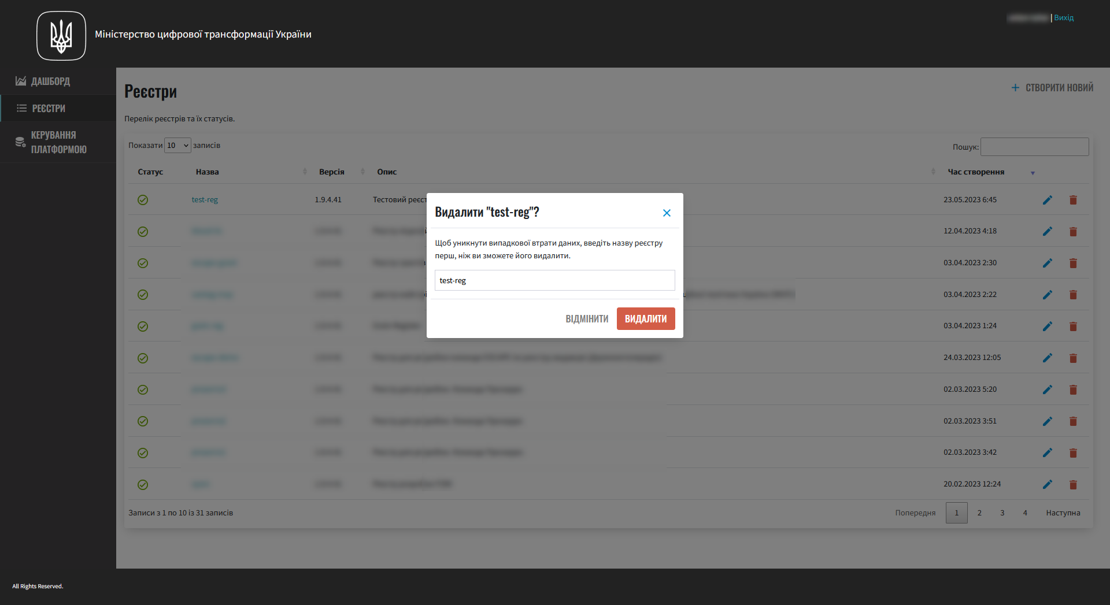
Task: Cancel deletion with Відмінити
Action: pos(587,319)
